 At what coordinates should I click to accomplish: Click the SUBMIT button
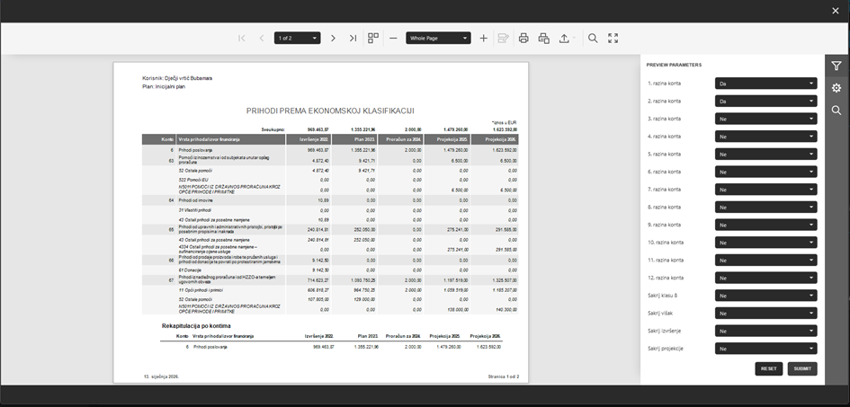pos(802,368)
